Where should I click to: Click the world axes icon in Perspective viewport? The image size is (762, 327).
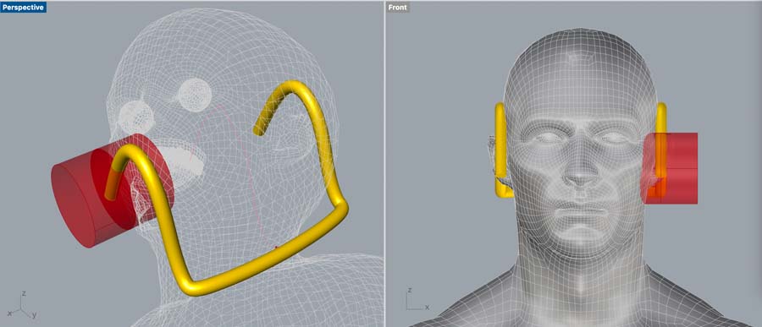[x=22, y=306]
